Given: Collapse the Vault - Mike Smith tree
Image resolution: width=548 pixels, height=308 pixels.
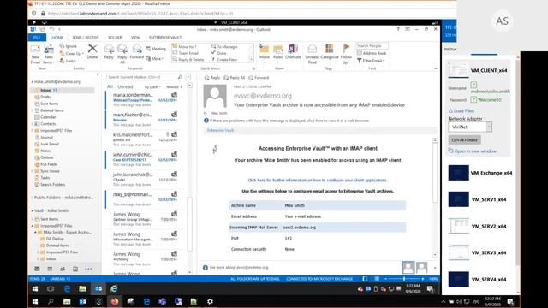Looking at the screenshot, I should tap(33, 211).
